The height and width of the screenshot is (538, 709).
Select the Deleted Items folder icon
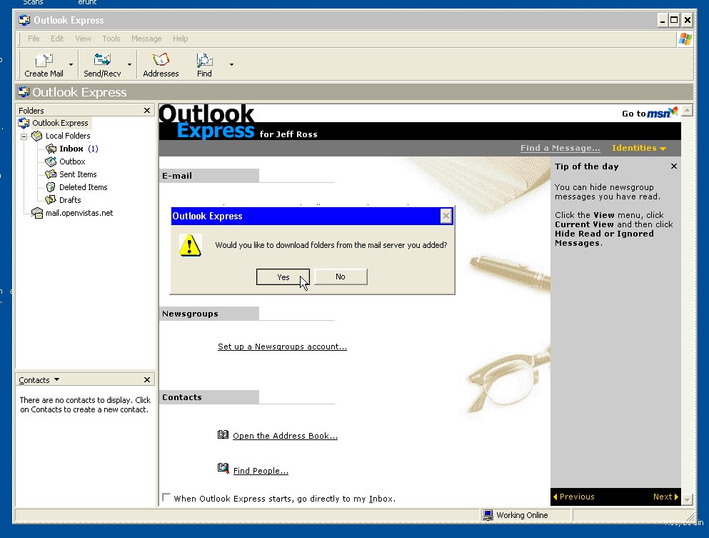(x=51, y=187)
